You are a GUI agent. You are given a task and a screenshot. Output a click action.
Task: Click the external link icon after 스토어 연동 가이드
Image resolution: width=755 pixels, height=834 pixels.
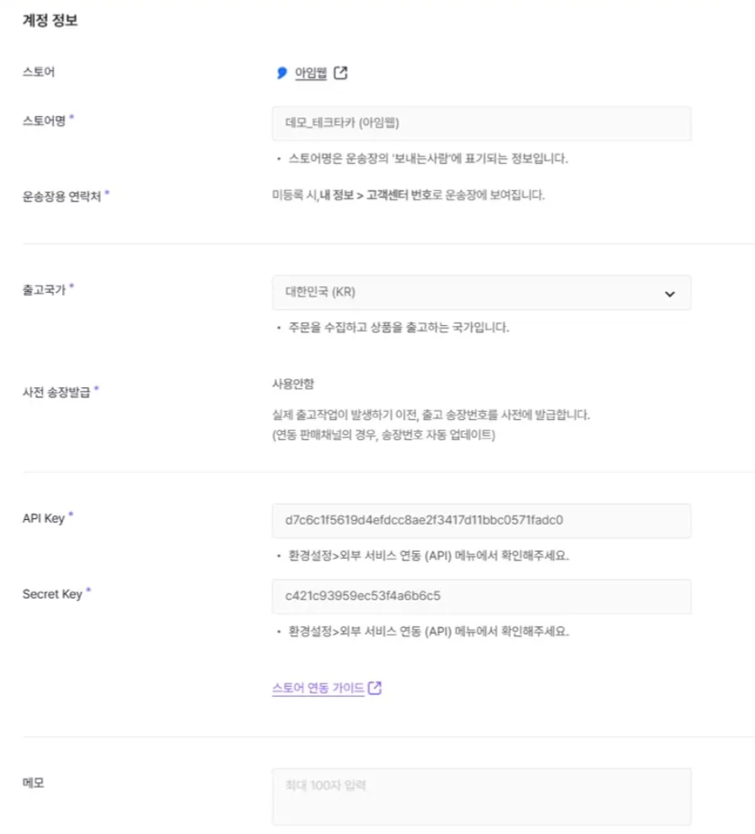point(375,688)
